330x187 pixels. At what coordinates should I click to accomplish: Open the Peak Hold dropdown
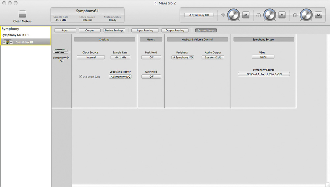(151, 57)
